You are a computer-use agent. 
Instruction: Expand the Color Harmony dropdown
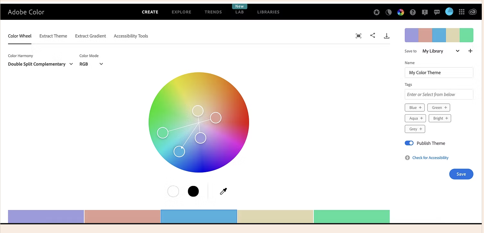click(40, 64)
